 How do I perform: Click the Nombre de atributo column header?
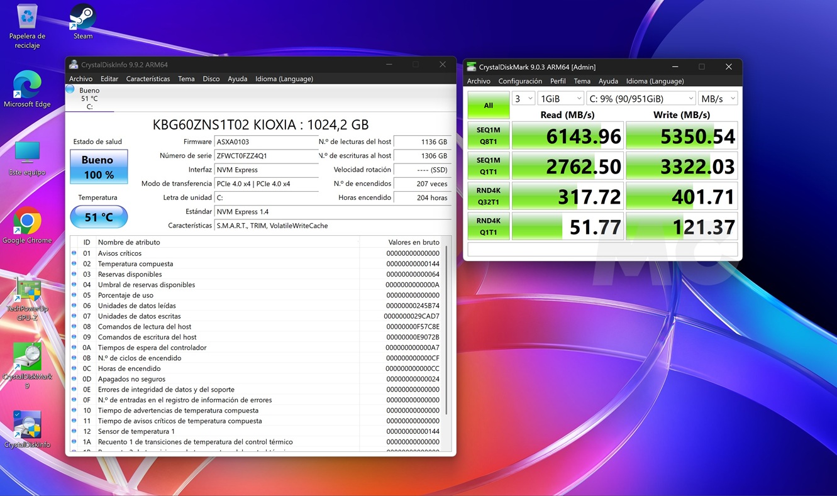pos(129,242)
